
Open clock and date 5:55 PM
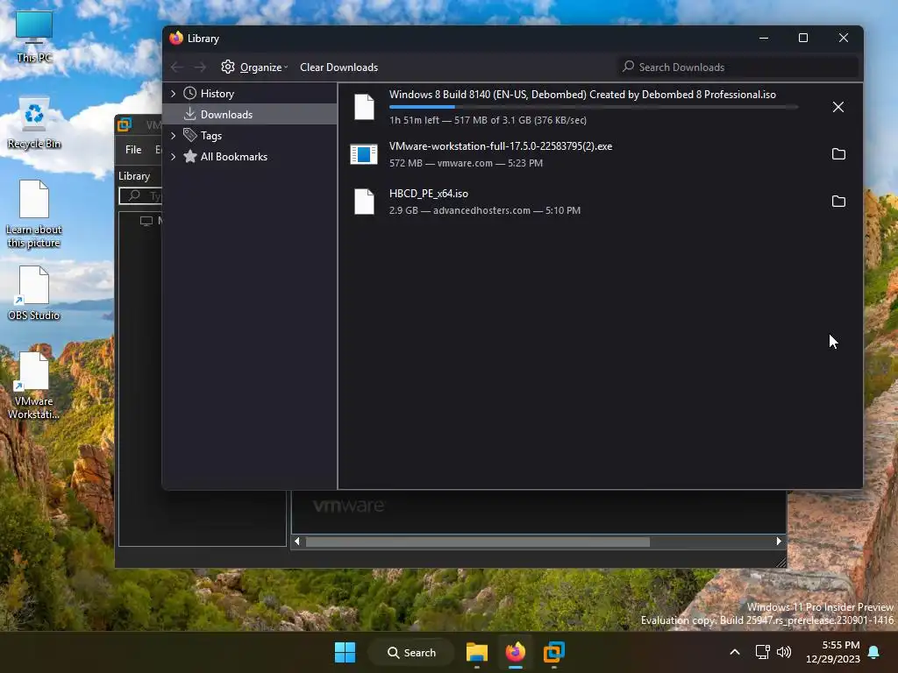(x=833, y=652)
